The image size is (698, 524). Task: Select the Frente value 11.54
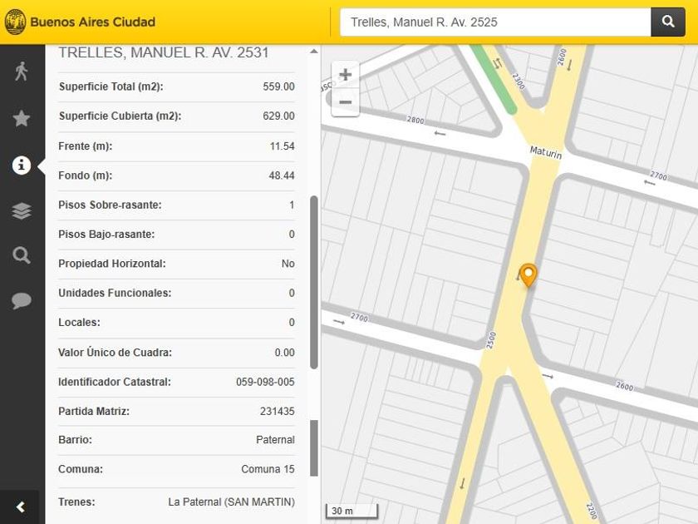[283, 146]
